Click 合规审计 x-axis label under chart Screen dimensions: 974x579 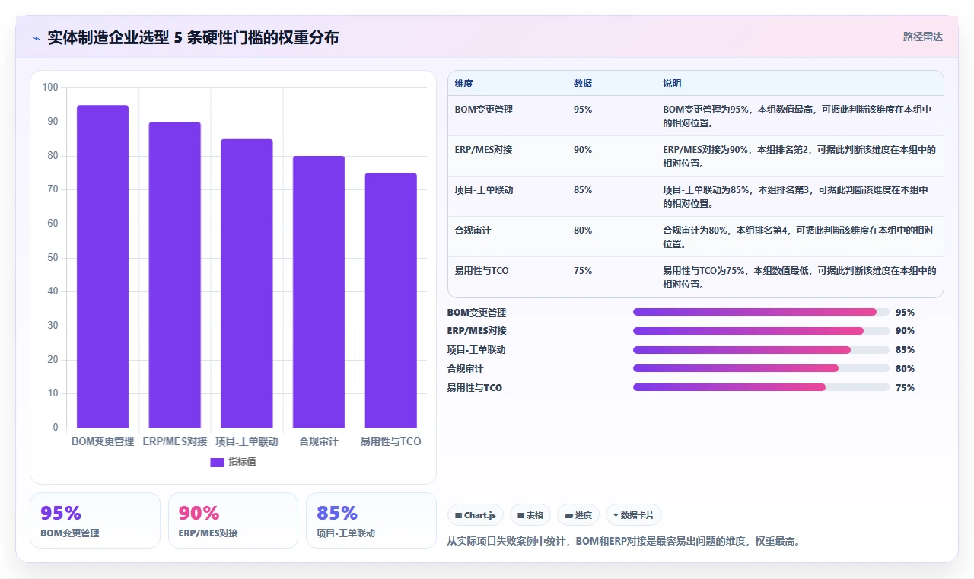click(x=319, y=441)
